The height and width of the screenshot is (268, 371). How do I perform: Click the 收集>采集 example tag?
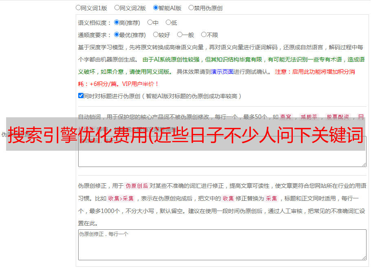(121, 198)
